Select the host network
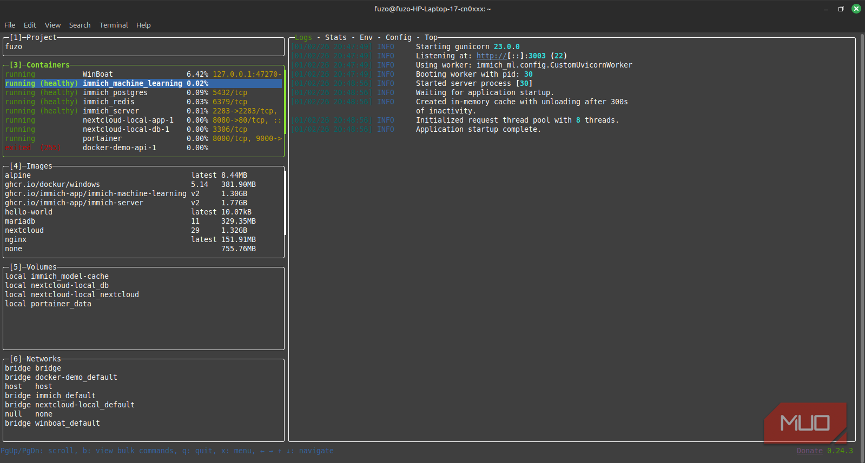The height and width of the screenshot is (463, 865). 143,386
